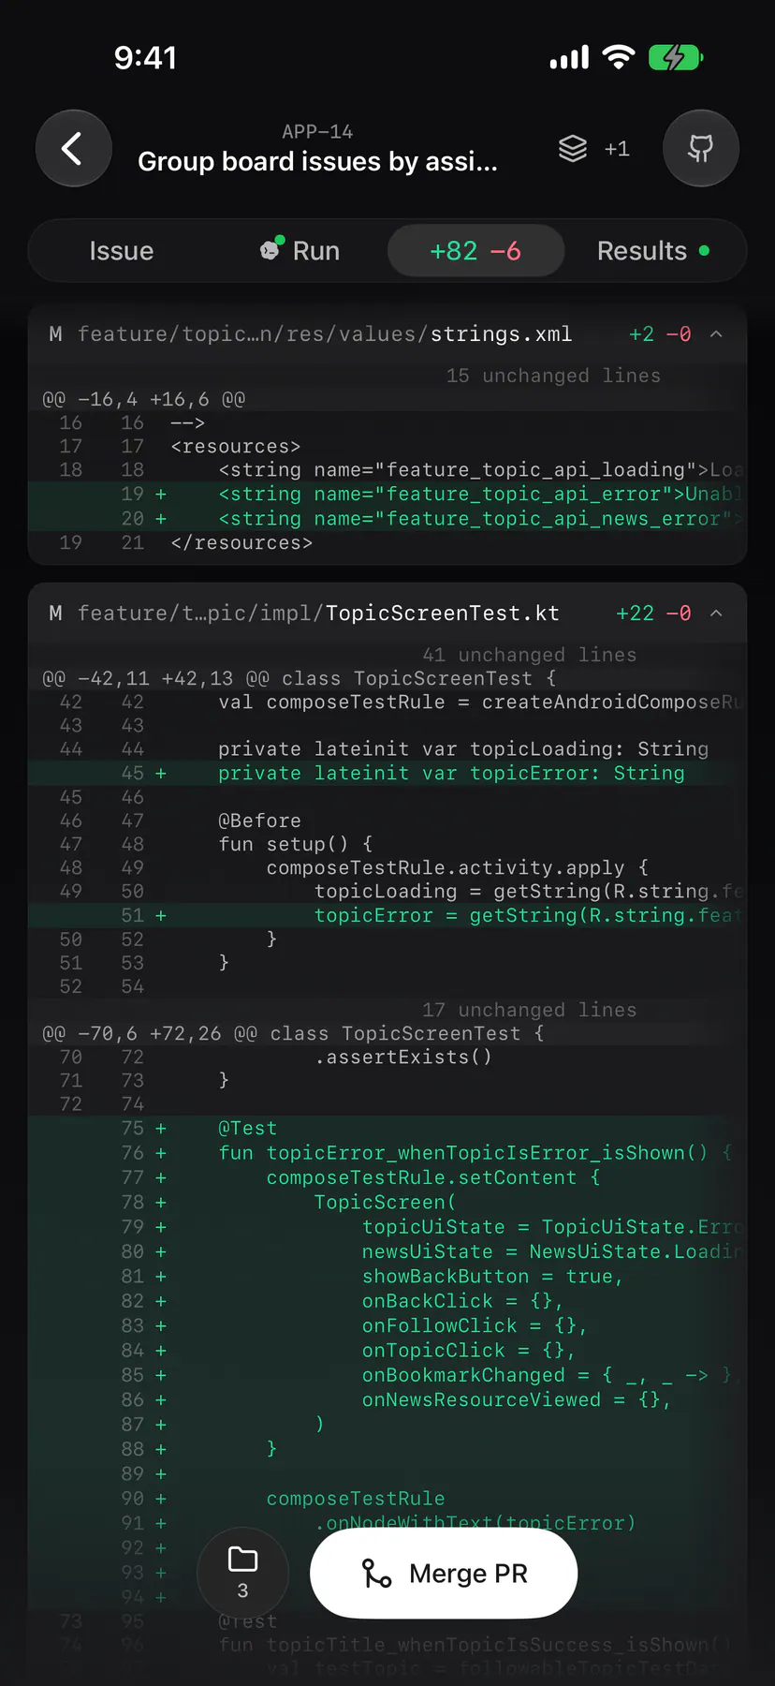Select added line feature_topic_api_news_error string
This screenshot has width=775, height=1686.
(387, 519)
